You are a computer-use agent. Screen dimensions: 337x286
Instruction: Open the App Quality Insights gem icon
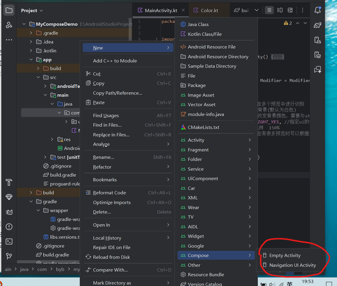9,197
